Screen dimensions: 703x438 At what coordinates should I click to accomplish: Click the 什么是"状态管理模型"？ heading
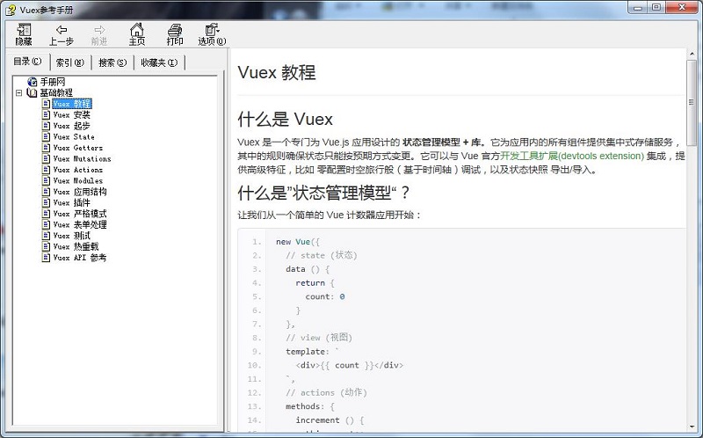[323, 193]
